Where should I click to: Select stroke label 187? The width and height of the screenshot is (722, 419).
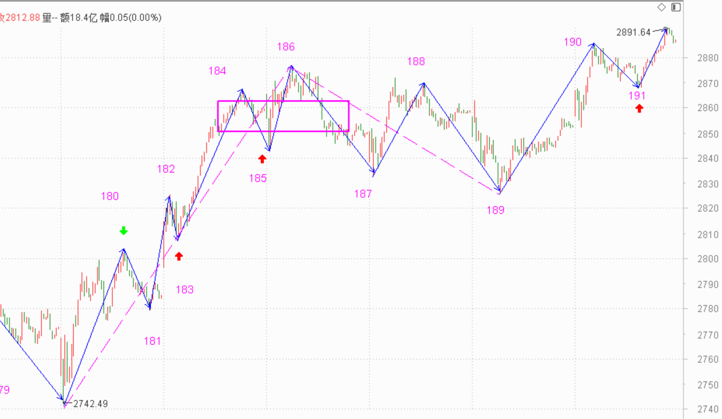tap(363, 194)
